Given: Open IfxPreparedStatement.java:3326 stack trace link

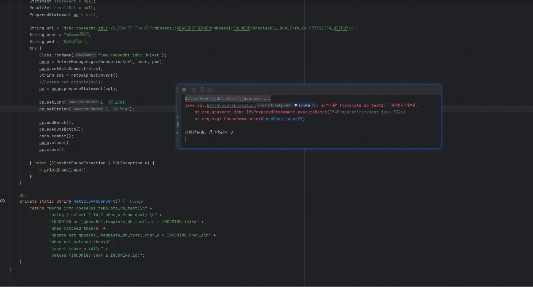Looking at the screenshot, I should click(x=366, y=112).
